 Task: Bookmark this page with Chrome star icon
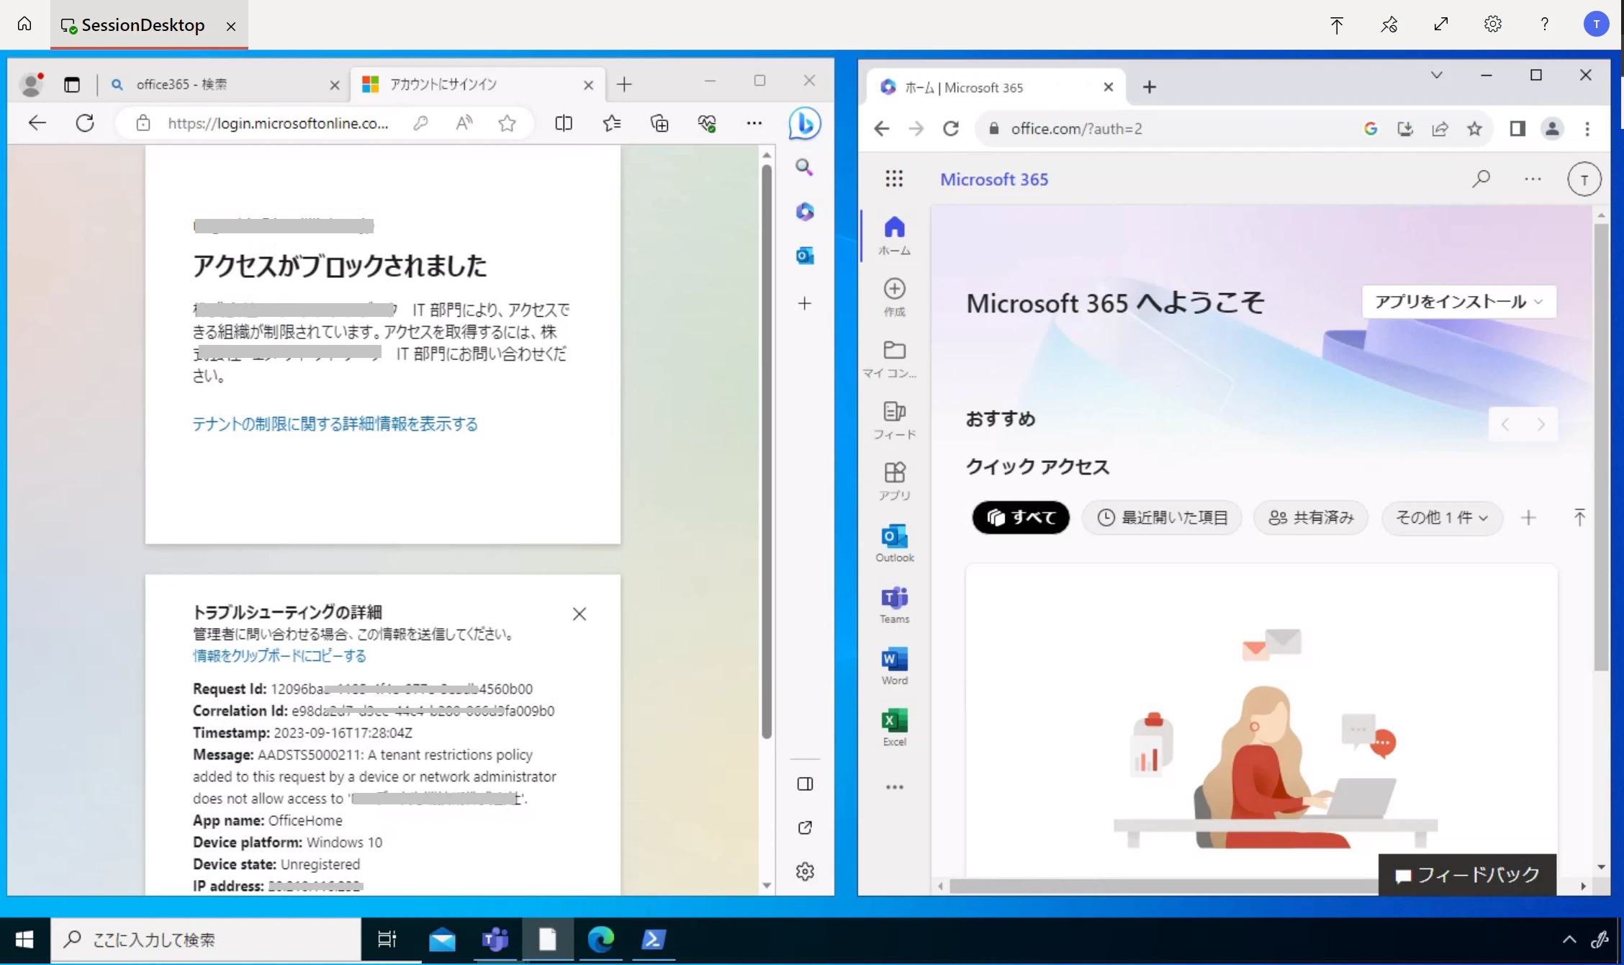[x=1475, y=129]
